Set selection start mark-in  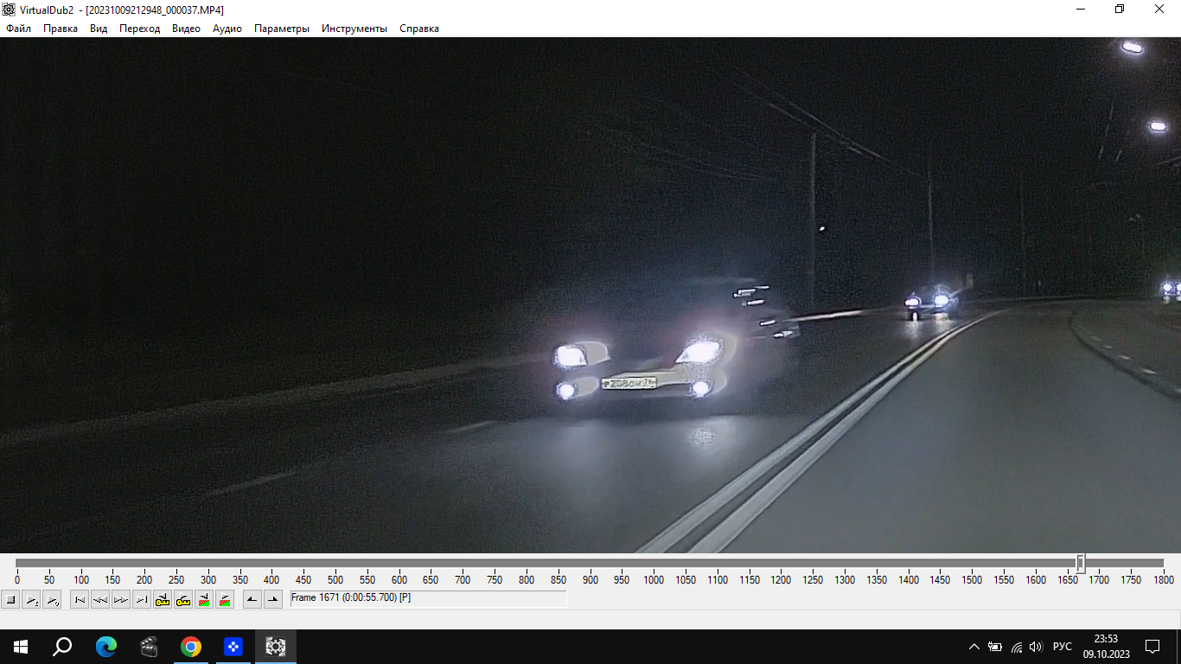coord(252,599)
